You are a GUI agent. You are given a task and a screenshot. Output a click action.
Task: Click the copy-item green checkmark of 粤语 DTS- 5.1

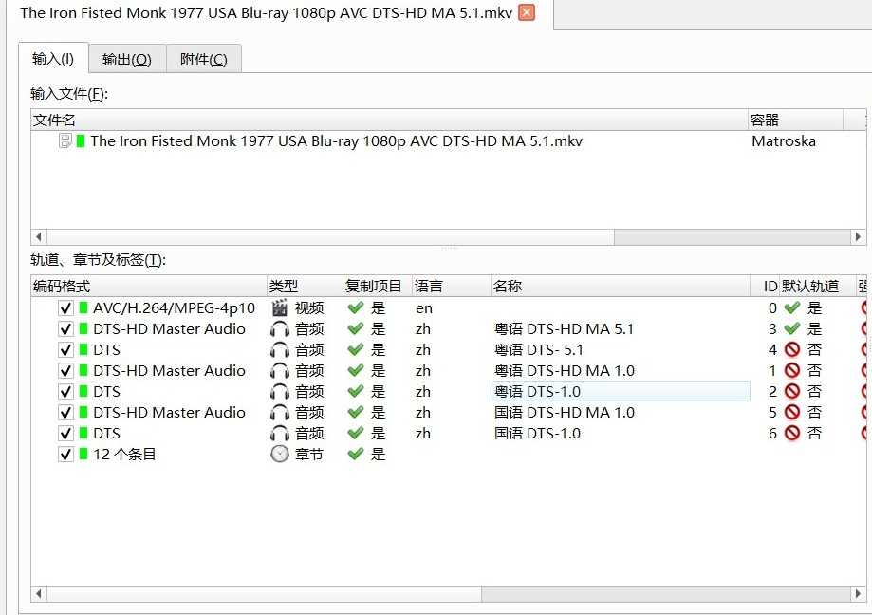[356, 349]
